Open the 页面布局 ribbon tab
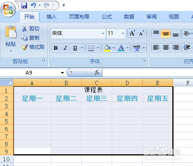The image size is (193, 166). pos(79,17)
